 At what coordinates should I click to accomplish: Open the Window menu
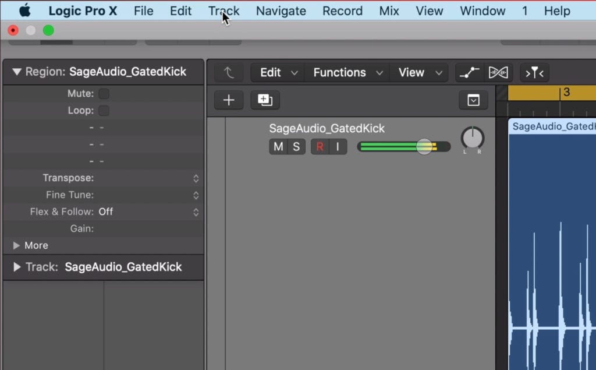pyautogui.click(x=483, y=10)
